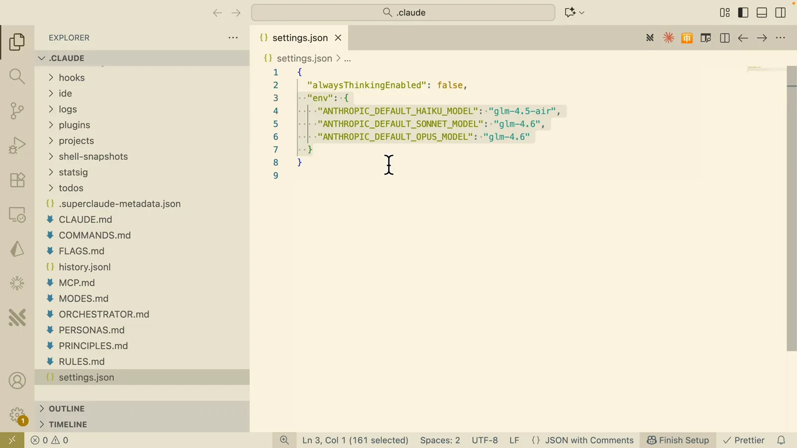Image resolution: width=797 pixels, height=448 pixels.
Task: Open ORCHESTRATOR.md file
Action: click(x=142, y=314)
